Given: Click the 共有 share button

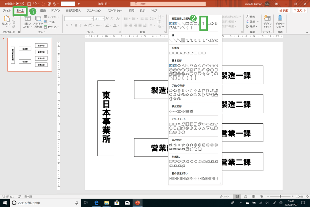Looking at the screenshot, I should pyautogui.click(x=284, y=10).
